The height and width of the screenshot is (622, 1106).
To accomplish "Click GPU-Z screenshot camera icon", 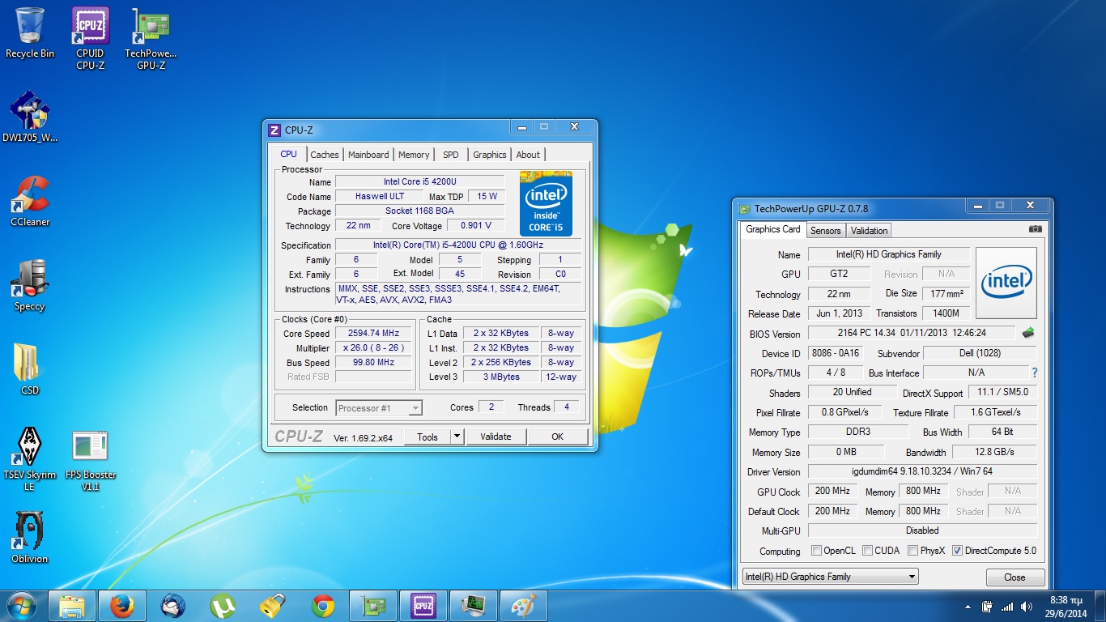I will coord(1035,230).
